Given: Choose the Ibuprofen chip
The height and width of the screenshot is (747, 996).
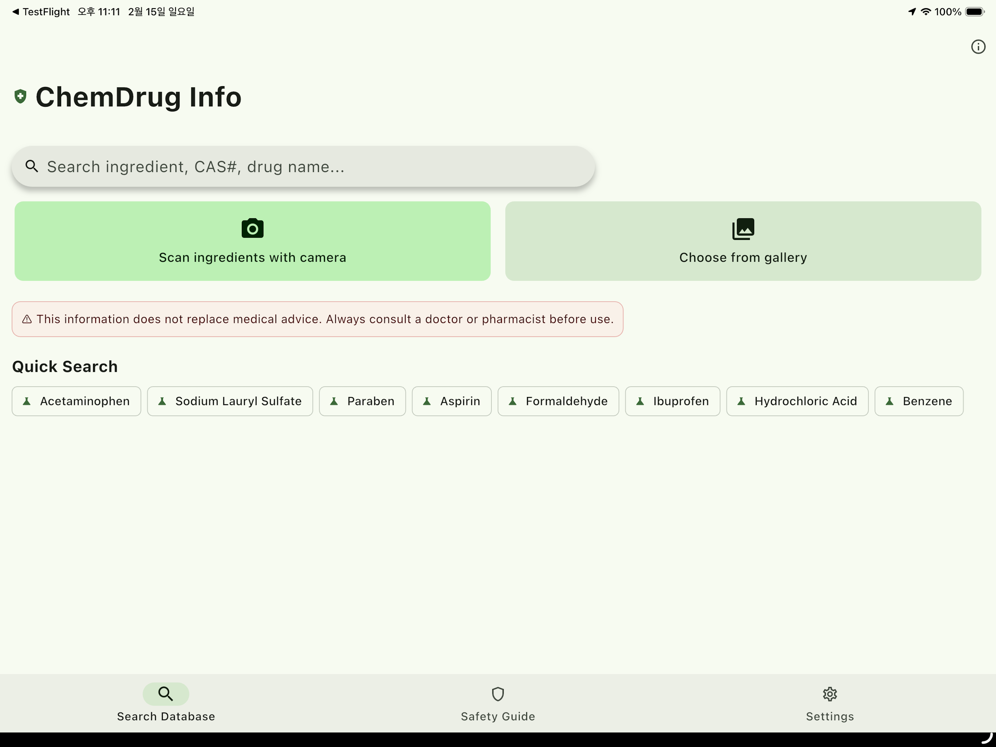Looking at the screenshot, I should pos(673,401).
